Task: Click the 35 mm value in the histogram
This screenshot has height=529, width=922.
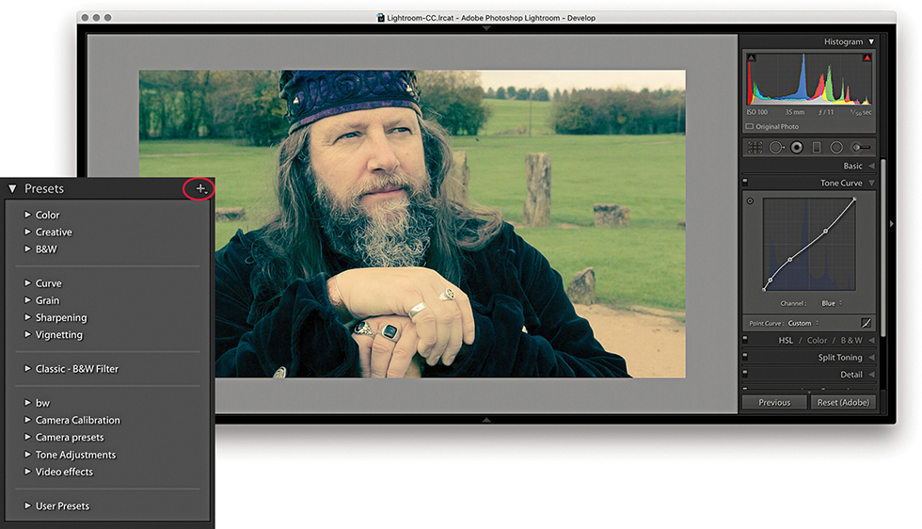Action: [x=794, y=112]
